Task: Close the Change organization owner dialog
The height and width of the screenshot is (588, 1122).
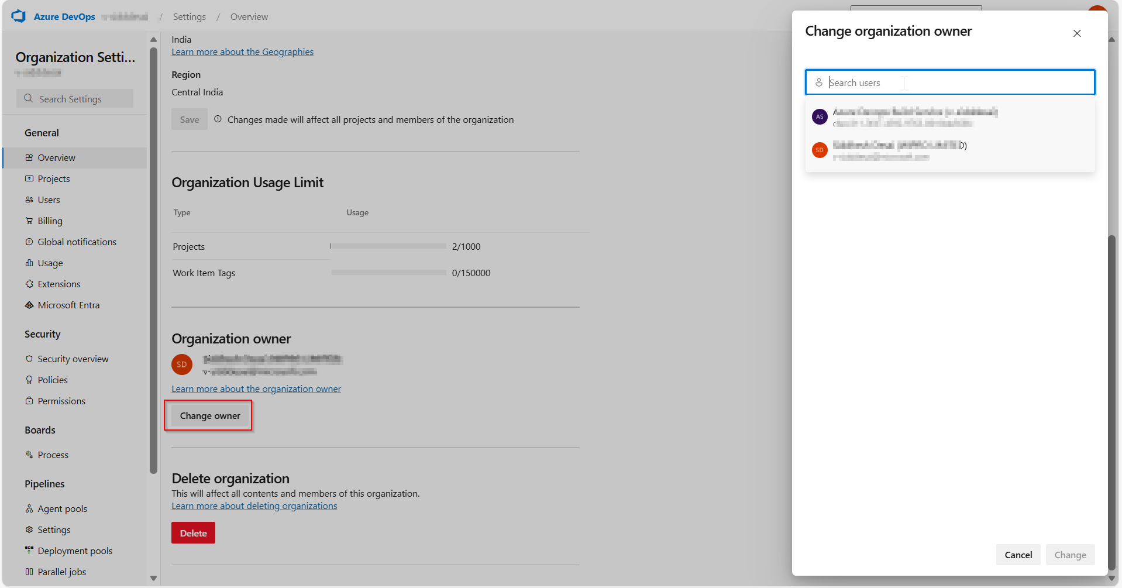Action: click(1077, 33)
